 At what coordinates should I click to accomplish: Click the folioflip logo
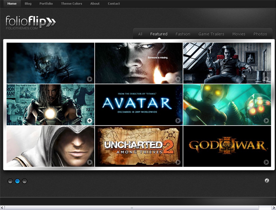(31, 22)
